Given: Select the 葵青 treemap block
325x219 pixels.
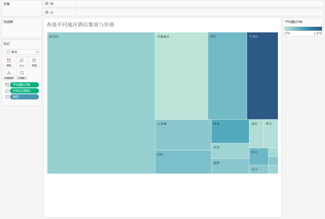Looking at the screenshot, I should [x=271, y=134].
